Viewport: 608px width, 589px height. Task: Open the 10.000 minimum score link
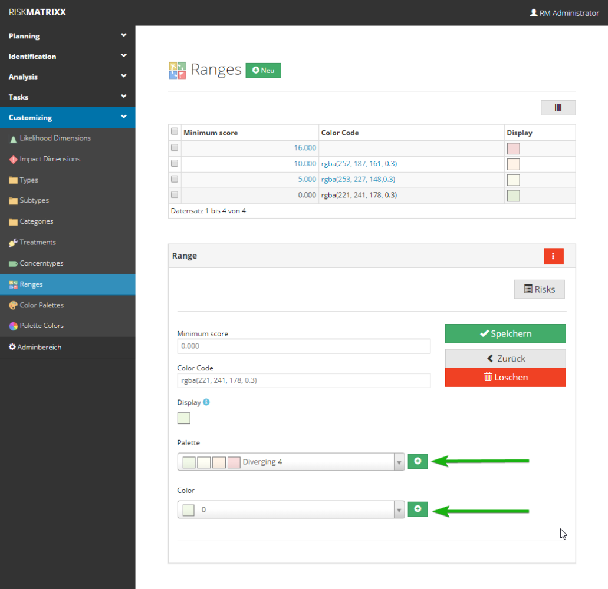(305, 163)
